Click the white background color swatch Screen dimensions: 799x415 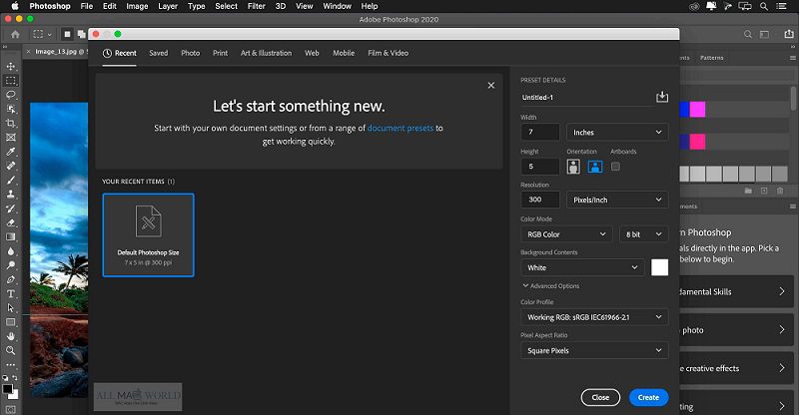tap(659, 267)
